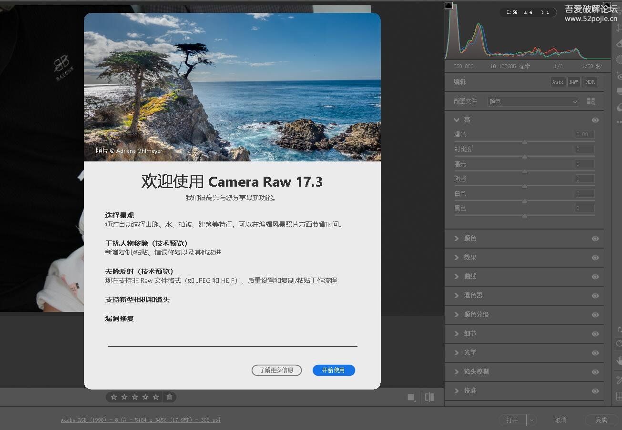622x430 pixels.
Task: Click the 打开 button
Action: (x=512, y=420)
